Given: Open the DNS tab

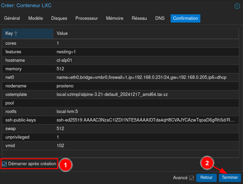Looking at the screenshot, I should click(160, 18).
